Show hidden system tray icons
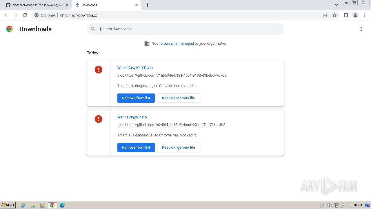This screenshot has width=371, height=209. click(x=323, y=205)
